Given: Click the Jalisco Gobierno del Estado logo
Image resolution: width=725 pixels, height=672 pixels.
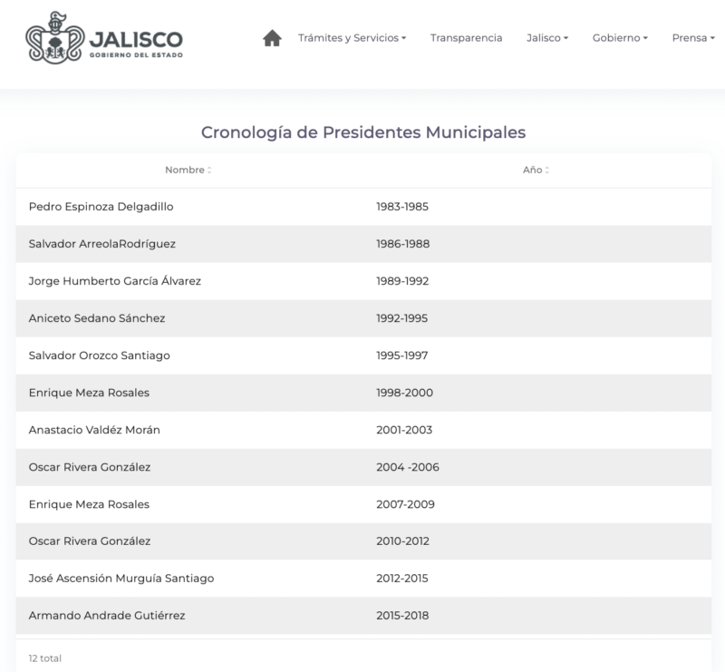Looking at the screenshot, I should click(105, 40).
